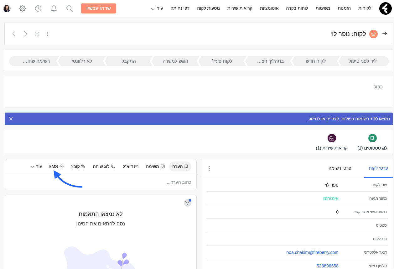Image resolution: width=394 pixels, height=269 pixels.
Task: Open the record three-dot options menu
Action: pos(48,34)
